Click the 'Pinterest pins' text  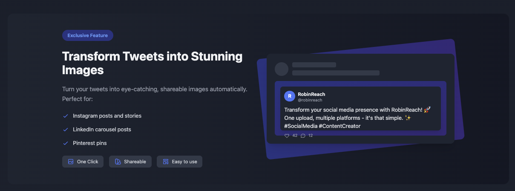click(x=90, y=143)
